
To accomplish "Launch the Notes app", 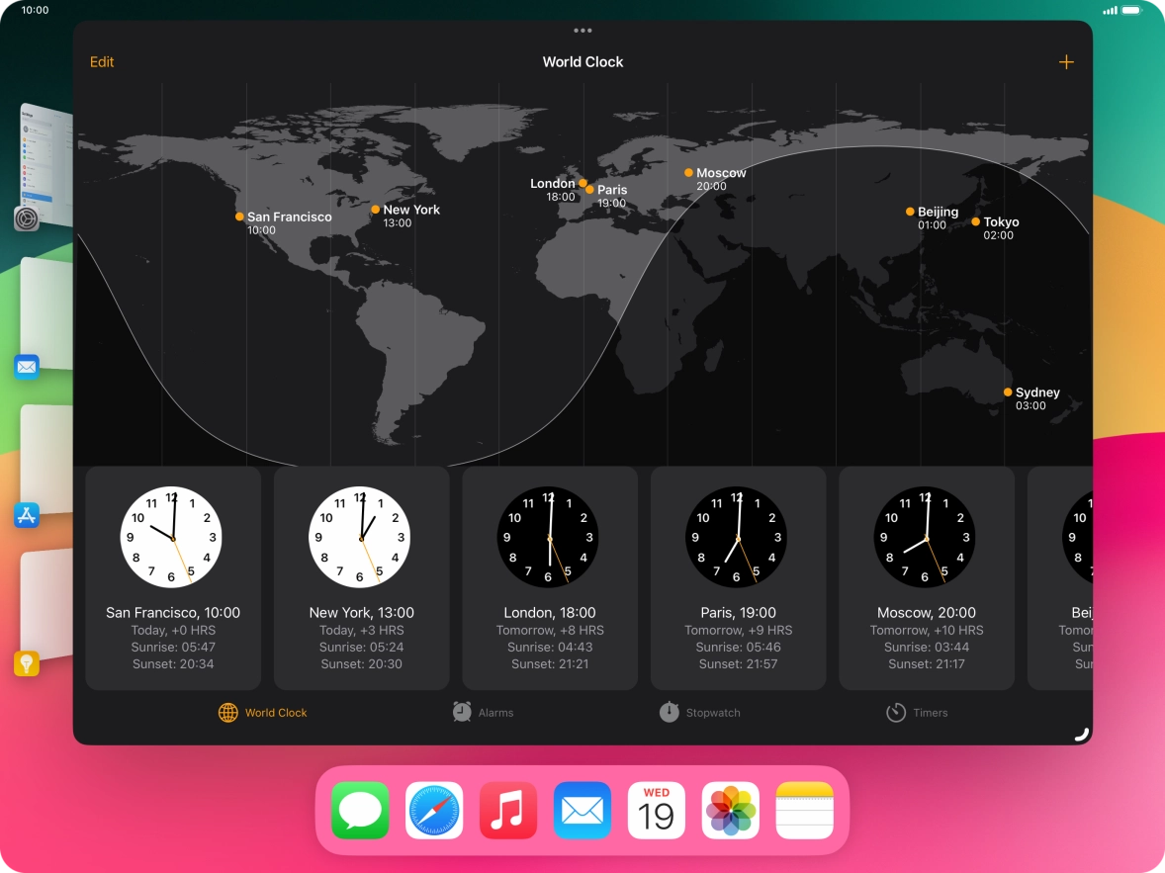I will coord(804,810).
